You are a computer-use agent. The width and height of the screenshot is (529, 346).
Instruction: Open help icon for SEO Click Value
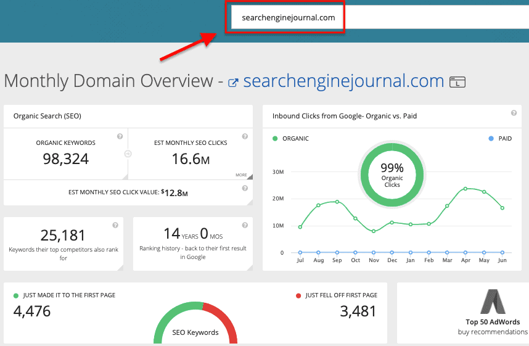(x=245, y=188)
